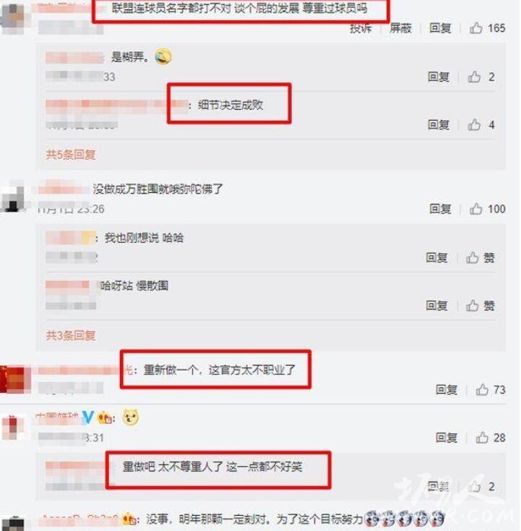Reply to the top comment with 165 likes

(440, 28)
